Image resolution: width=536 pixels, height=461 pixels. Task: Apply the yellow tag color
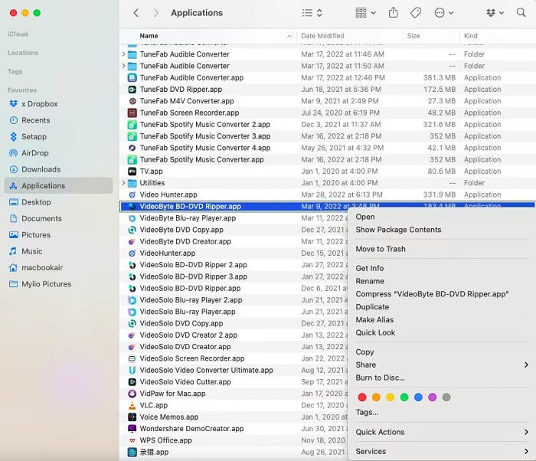coord(390,397)
